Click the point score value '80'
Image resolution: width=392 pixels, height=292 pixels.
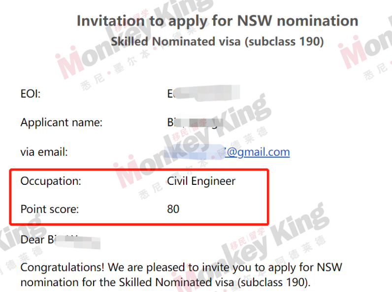tap(173, 209)
